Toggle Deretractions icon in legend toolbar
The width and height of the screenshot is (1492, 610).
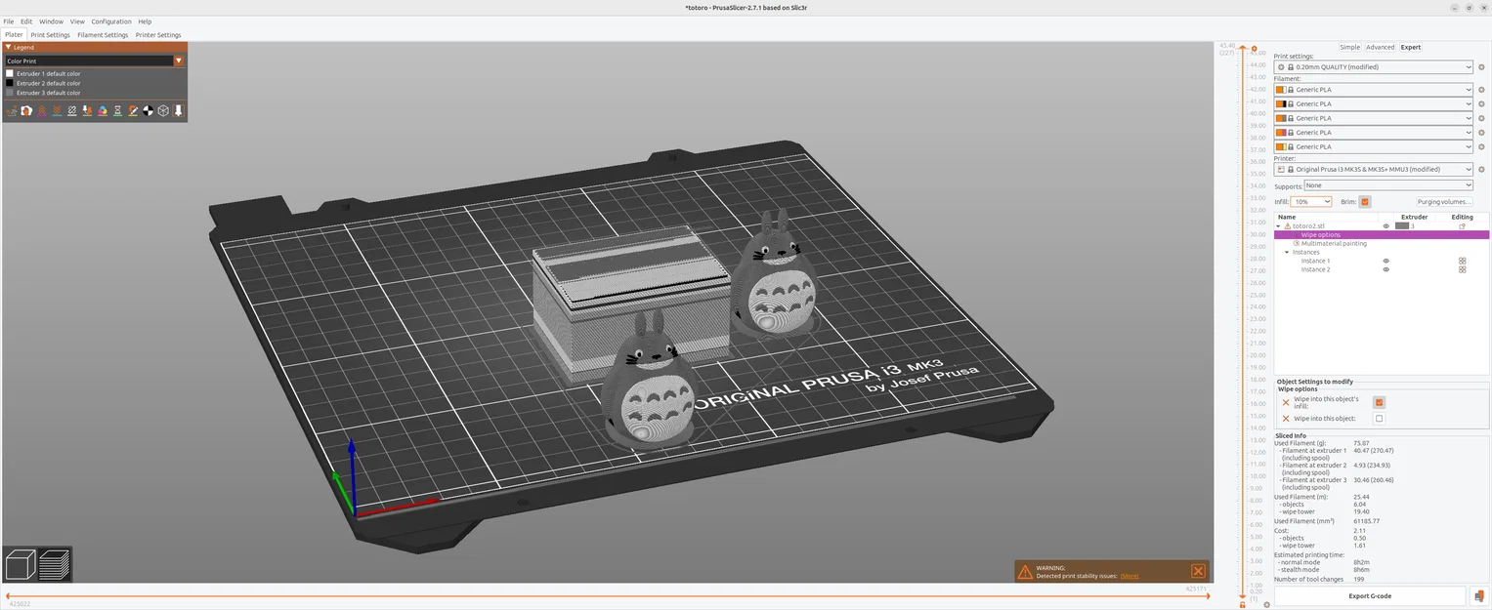(x=57, y=111)
